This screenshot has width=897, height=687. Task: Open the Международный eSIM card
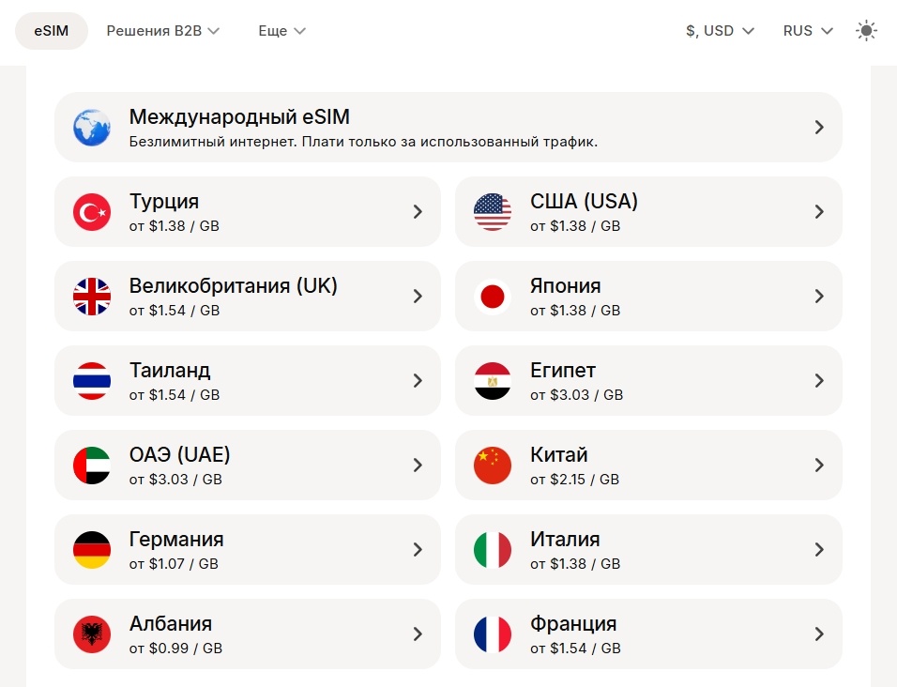[x=448, y=127]
